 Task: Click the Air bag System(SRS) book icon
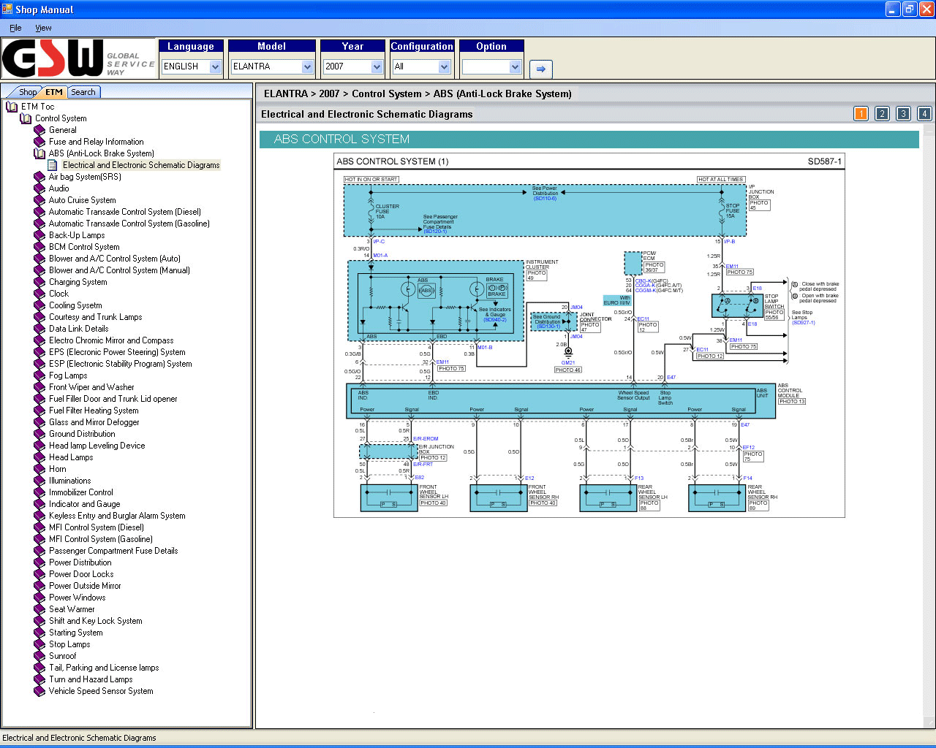[39, 177]
